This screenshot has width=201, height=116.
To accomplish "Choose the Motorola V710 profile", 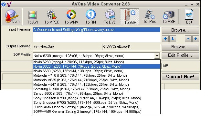I will (97, 75).
